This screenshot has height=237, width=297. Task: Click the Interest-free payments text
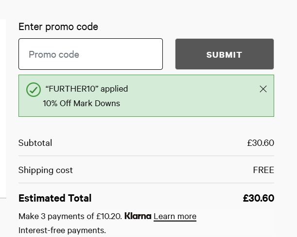[62, 230]
